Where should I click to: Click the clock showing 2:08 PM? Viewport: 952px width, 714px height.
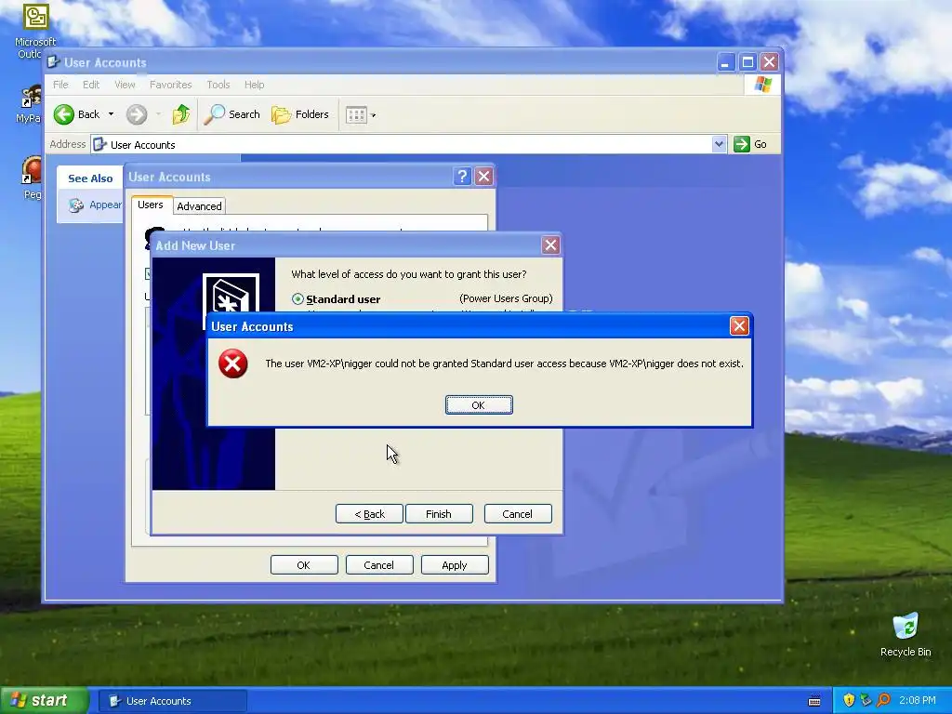[917, 700]
